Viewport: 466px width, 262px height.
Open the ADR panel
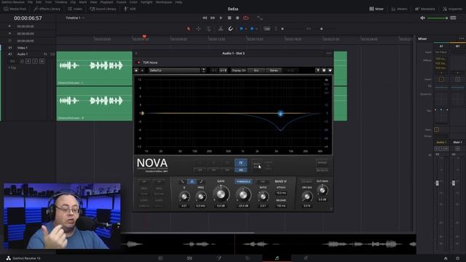pyautogui.click(x=130, y=9)
